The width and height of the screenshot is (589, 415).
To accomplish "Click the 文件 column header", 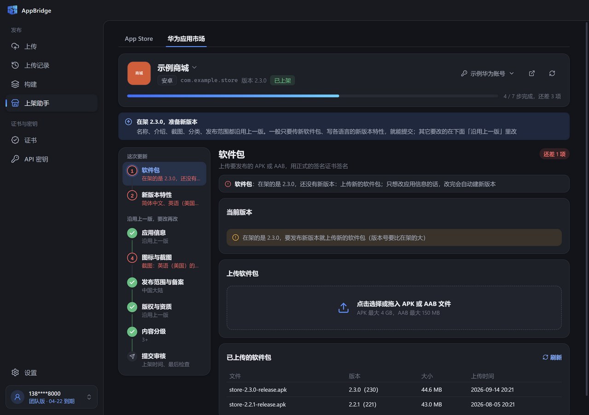I will pos(235,376).
